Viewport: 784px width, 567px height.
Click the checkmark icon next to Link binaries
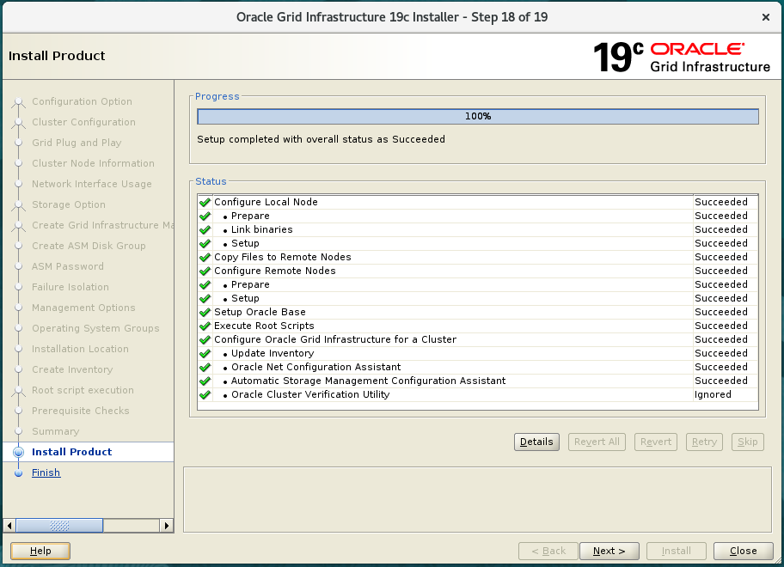(205, 229)
